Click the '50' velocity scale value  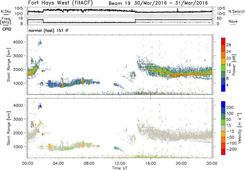tap(228, 119)
